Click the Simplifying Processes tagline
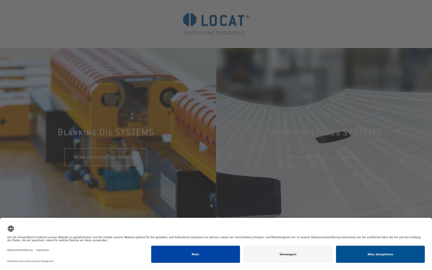This screenshot has width=432, height=270. (x=214, y=33)
